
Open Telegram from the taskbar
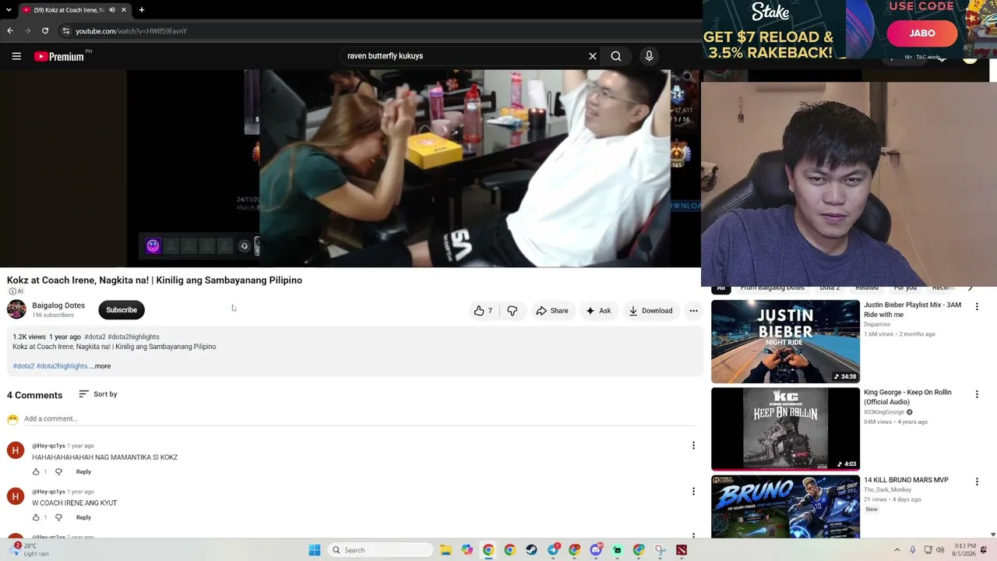pyautogui.click(x=553, y=550)
